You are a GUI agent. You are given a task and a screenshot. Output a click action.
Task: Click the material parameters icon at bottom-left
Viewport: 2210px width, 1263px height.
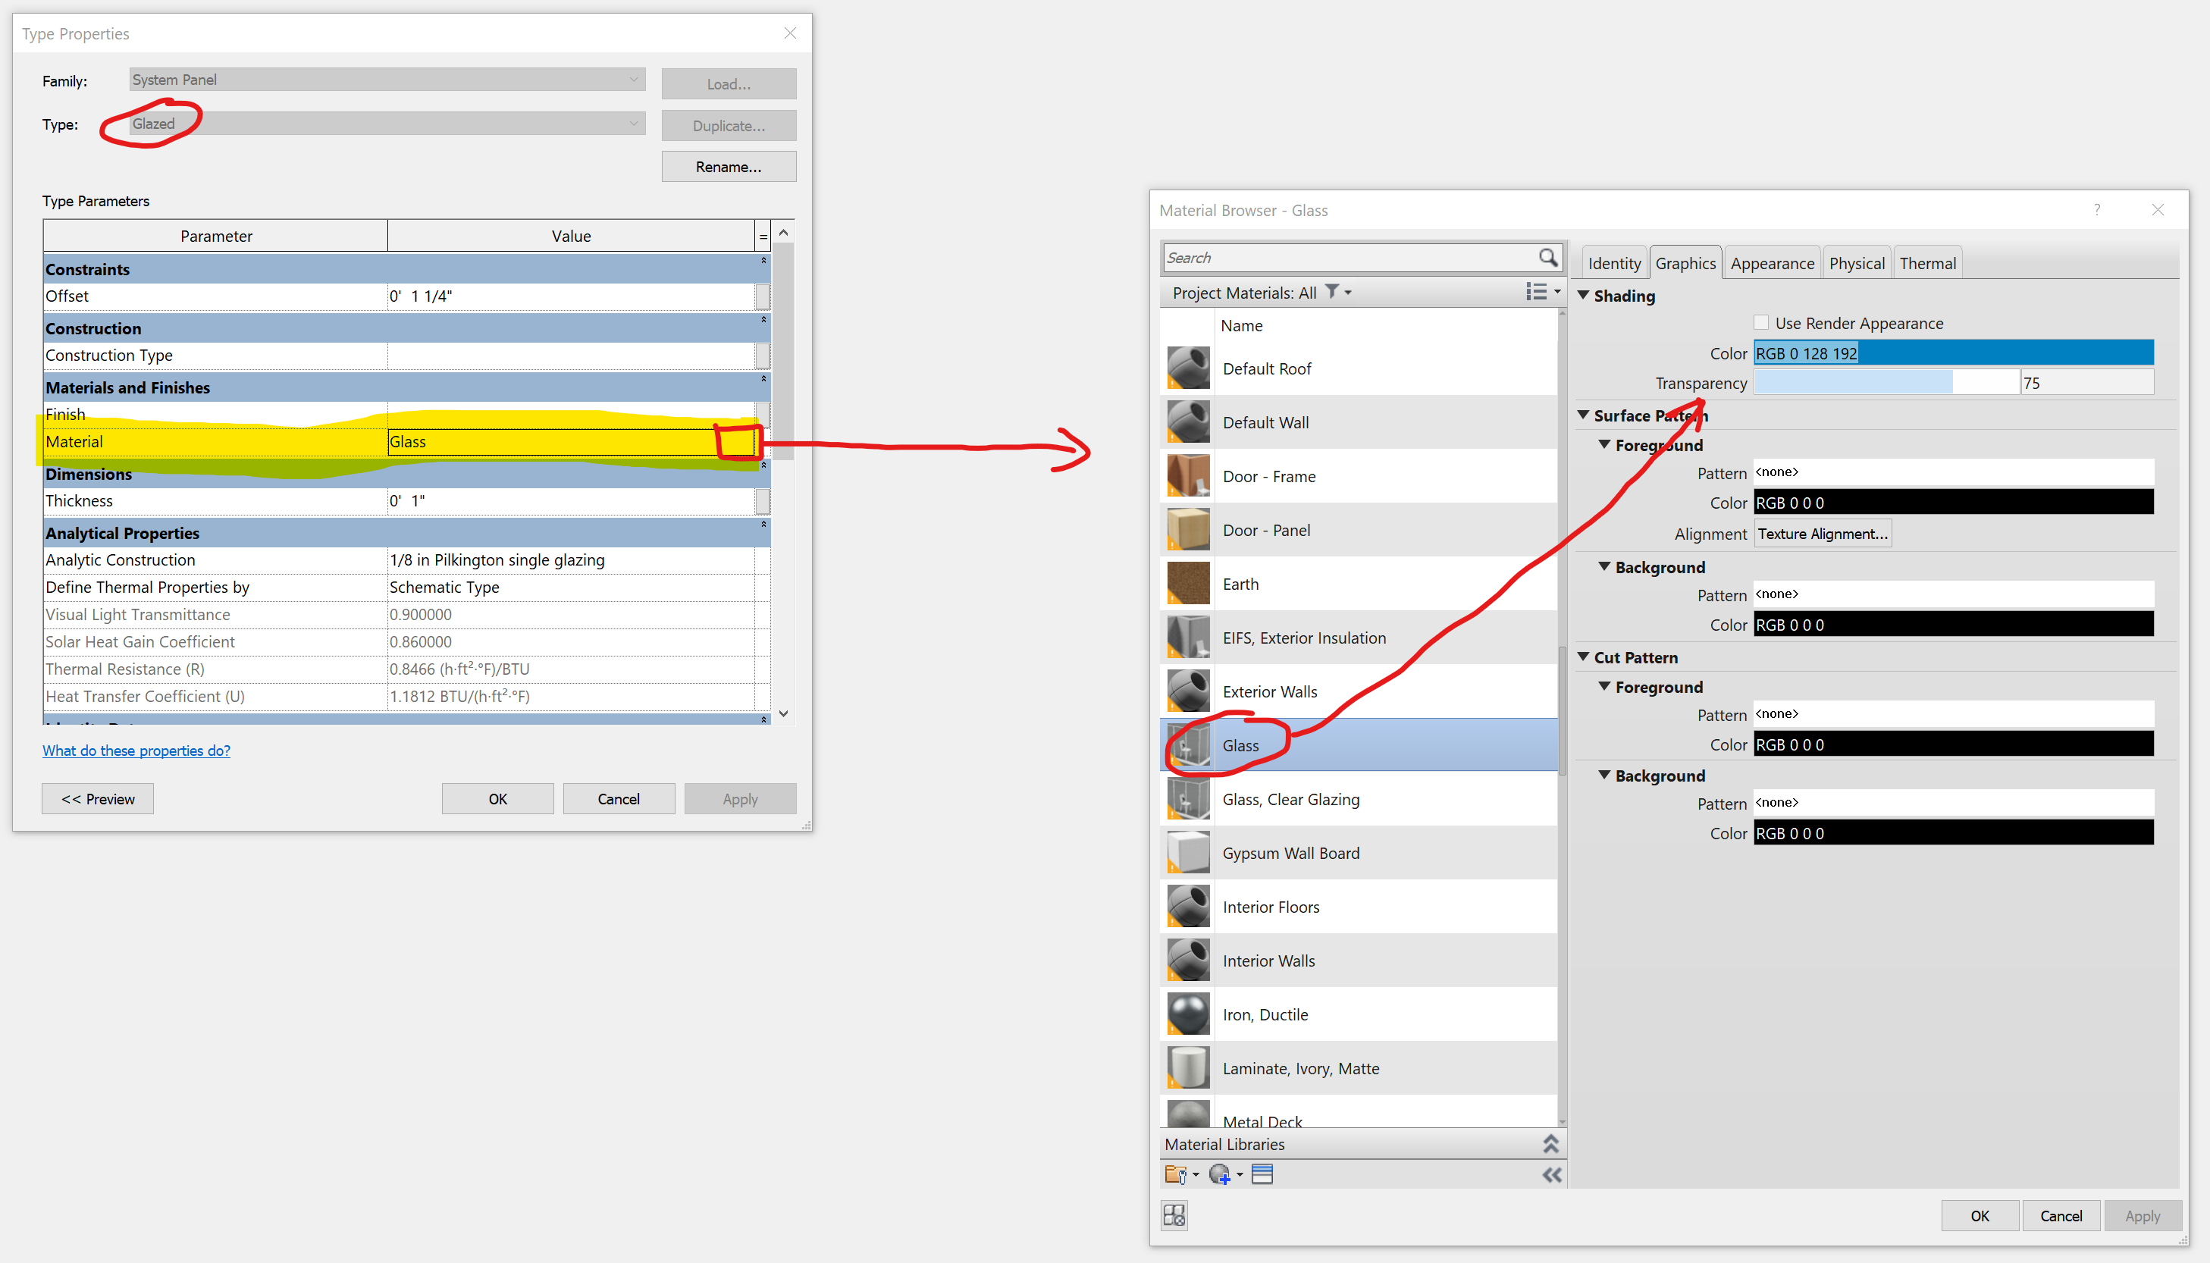1174,1215
